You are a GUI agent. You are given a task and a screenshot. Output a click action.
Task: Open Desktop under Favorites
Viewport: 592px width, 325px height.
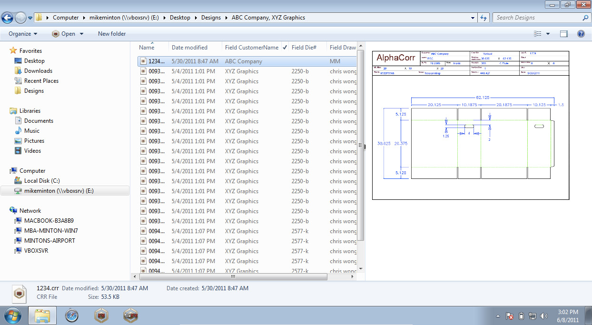pyautogui.click(x=34, y=61)
